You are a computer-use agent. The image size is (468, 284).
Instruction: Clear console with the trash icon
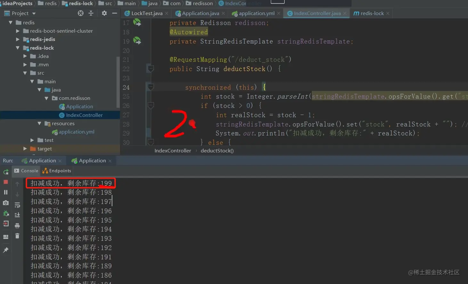click(x=17, y=236)
